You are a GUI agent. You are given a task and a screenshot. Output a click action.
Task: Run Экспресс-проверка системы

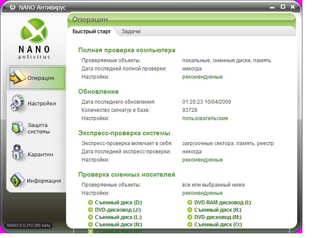pyautogui.click(x=124, y=133)
